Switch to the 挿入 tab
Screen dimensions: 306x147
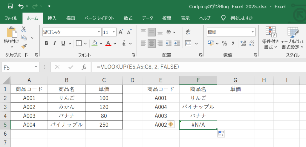point(52,18)
